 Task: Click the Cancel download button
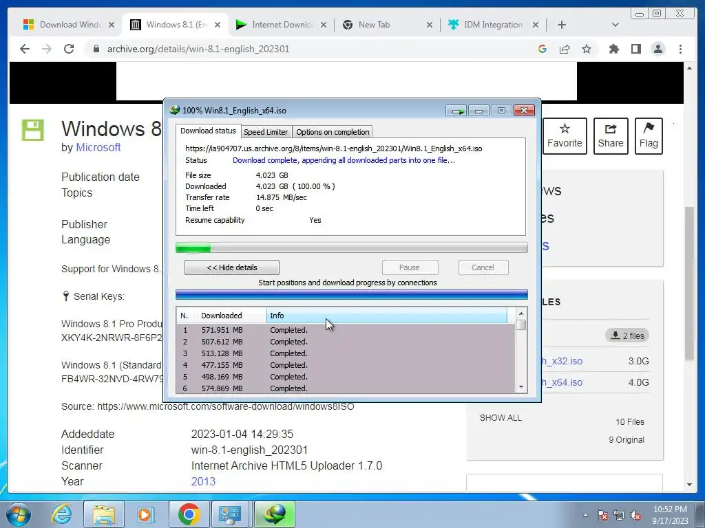(483, 267)
